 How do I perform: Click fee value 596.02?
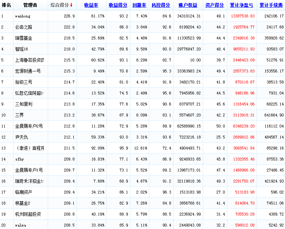coord(277,192)
